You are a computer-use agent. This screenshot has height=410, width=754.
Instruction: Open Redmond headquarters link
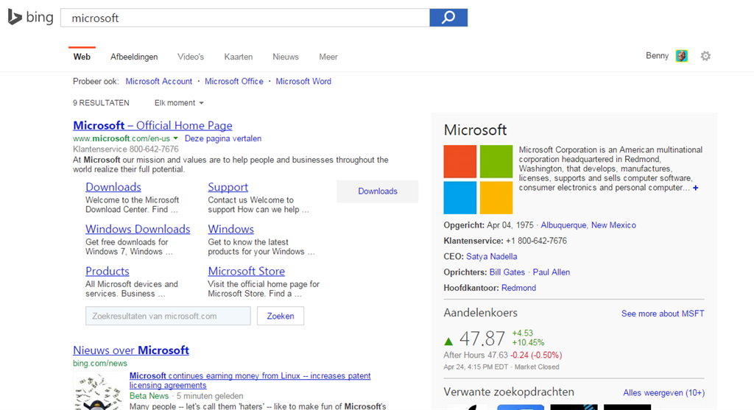518,288
